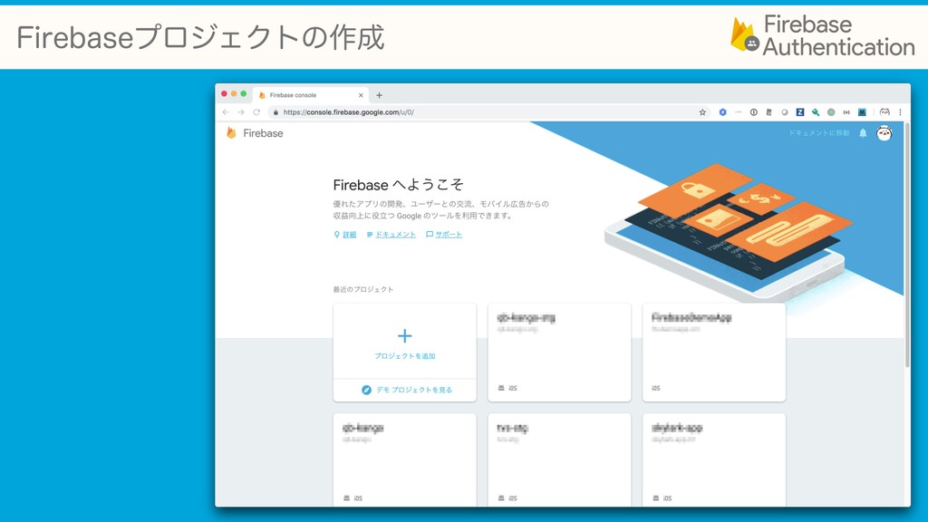Click デモ プロジェクトを見る button
The width and height of the screenshot is (928, 522).
tap(406, 390)
